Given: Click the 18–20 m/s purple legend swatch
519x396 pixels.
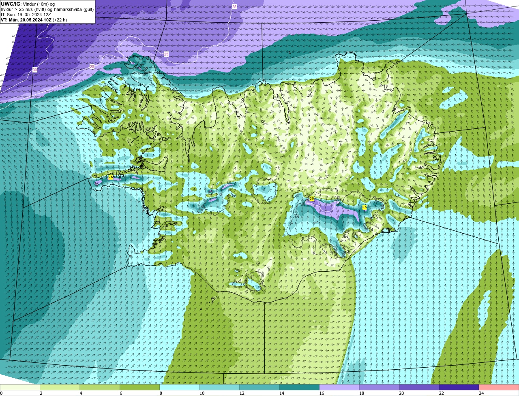Looking at the screenshot, I should point(380,387).
